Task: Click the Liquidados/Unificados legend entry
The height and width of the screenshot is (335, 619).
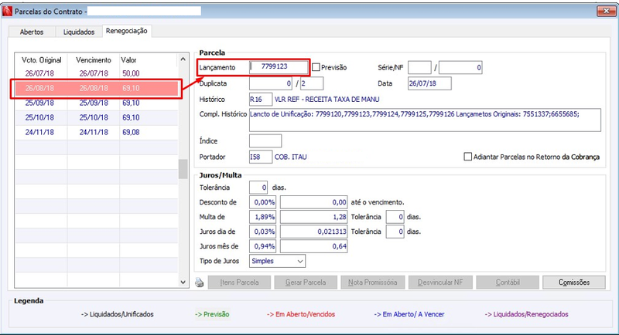Action: pos(118,314)
